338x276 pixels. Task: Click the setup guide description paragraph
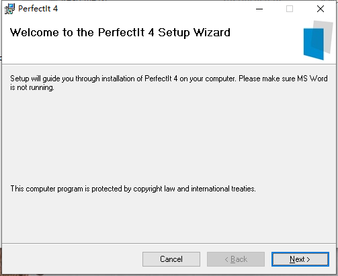[169, 83]
